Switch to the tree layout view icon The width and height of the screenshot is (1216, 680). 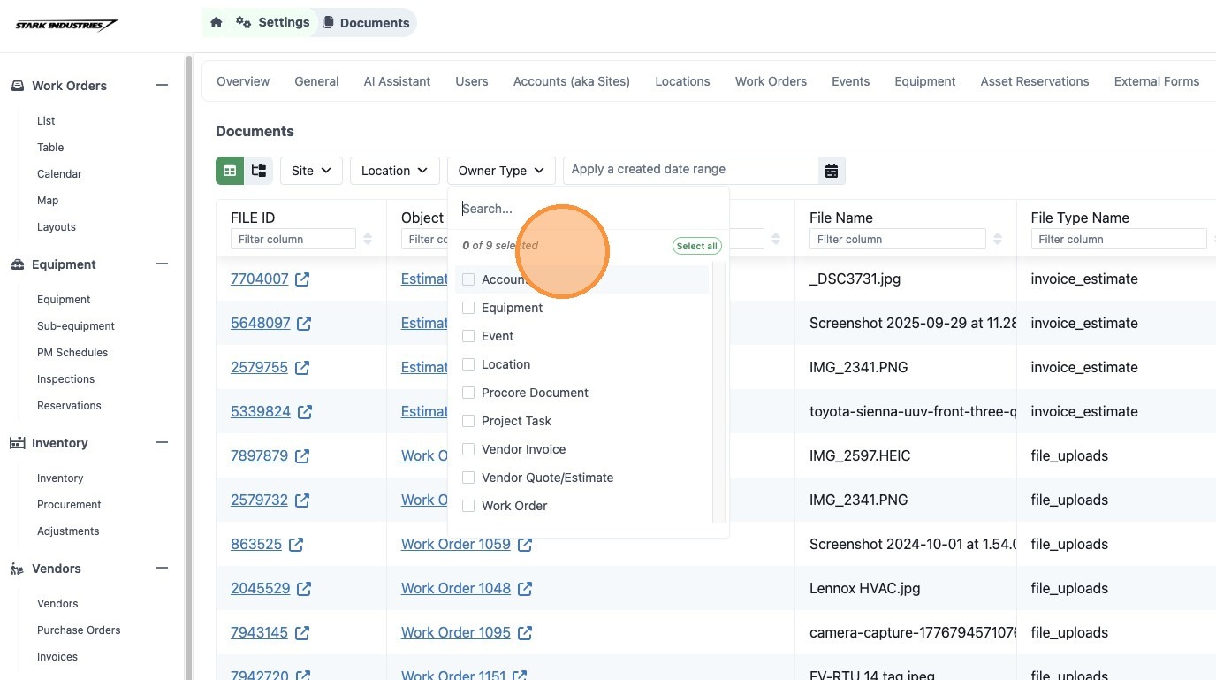coord(259,171)
